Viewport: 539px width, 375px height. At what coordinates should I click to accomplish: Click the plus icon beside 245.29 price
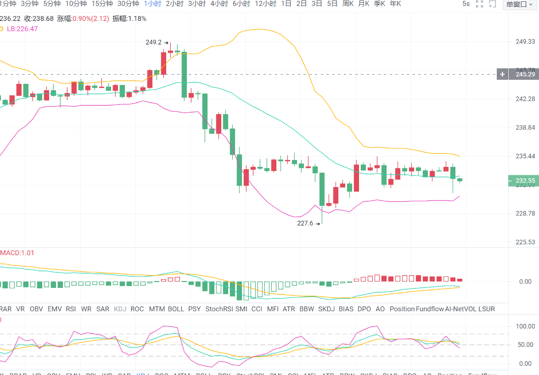(503, 74)
